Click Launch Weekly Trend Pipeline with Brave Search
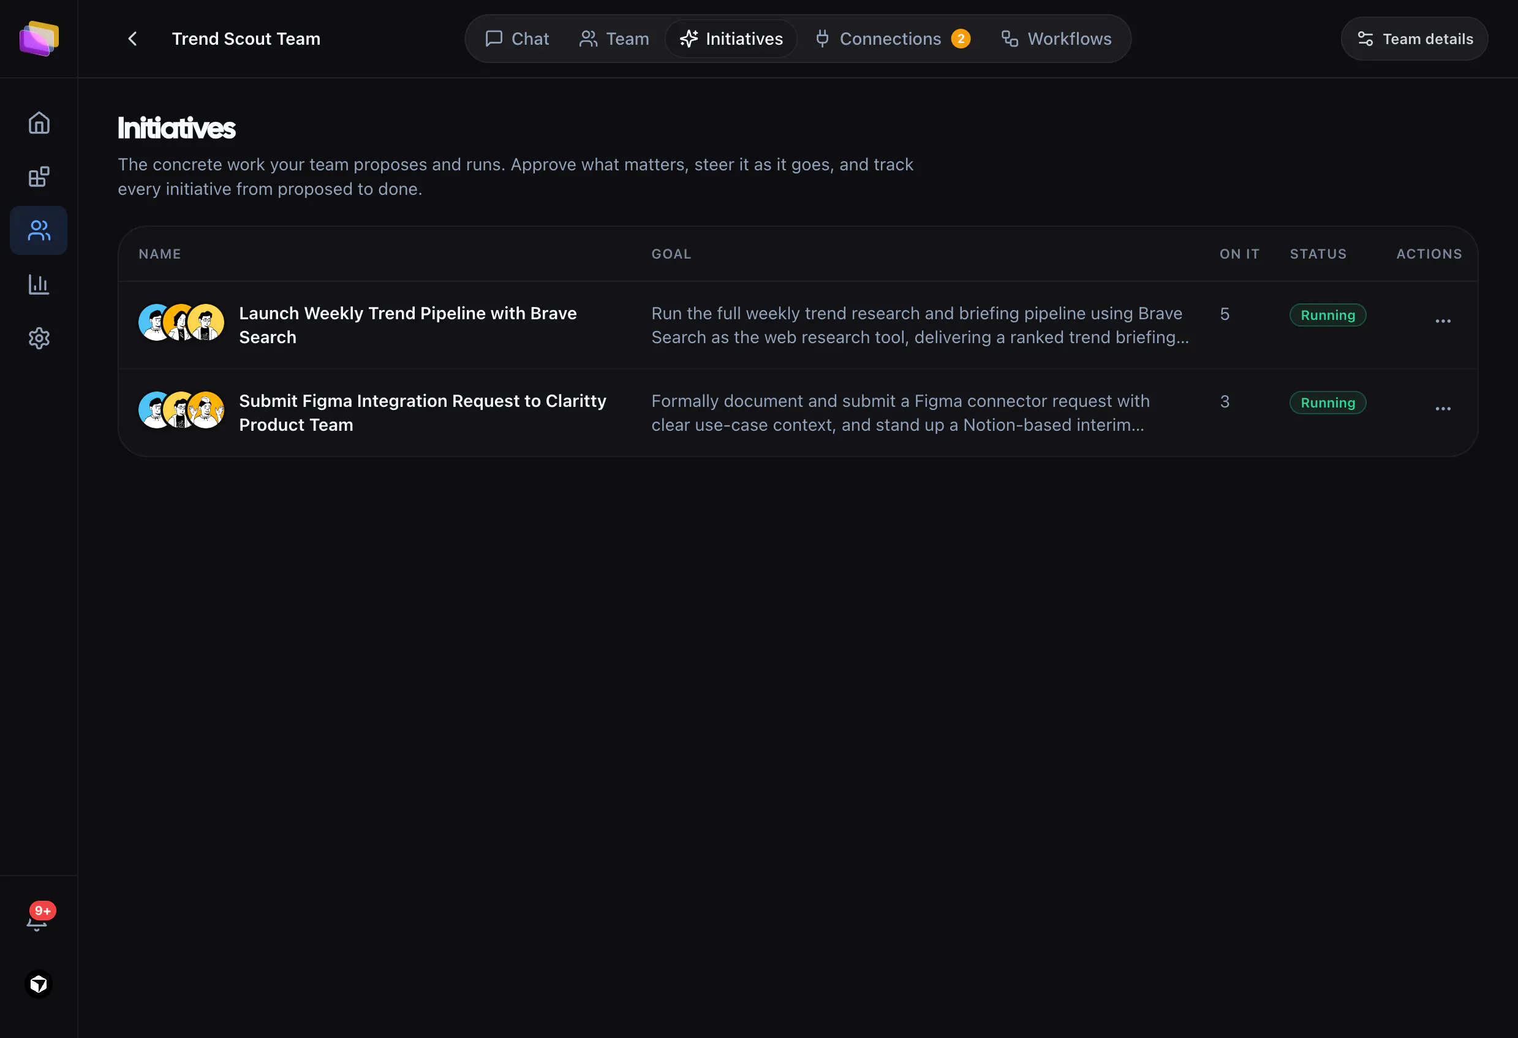The height and width of the screenshot is (1038, 1518). [407, 325]
